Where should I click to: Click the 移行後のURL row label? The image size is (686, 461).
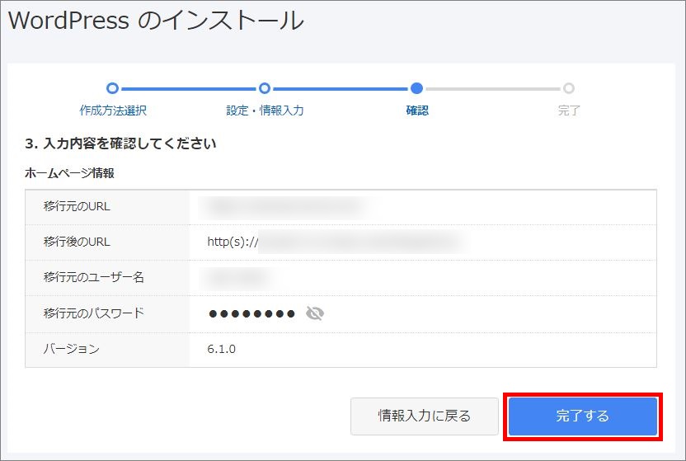click(77, 242)
